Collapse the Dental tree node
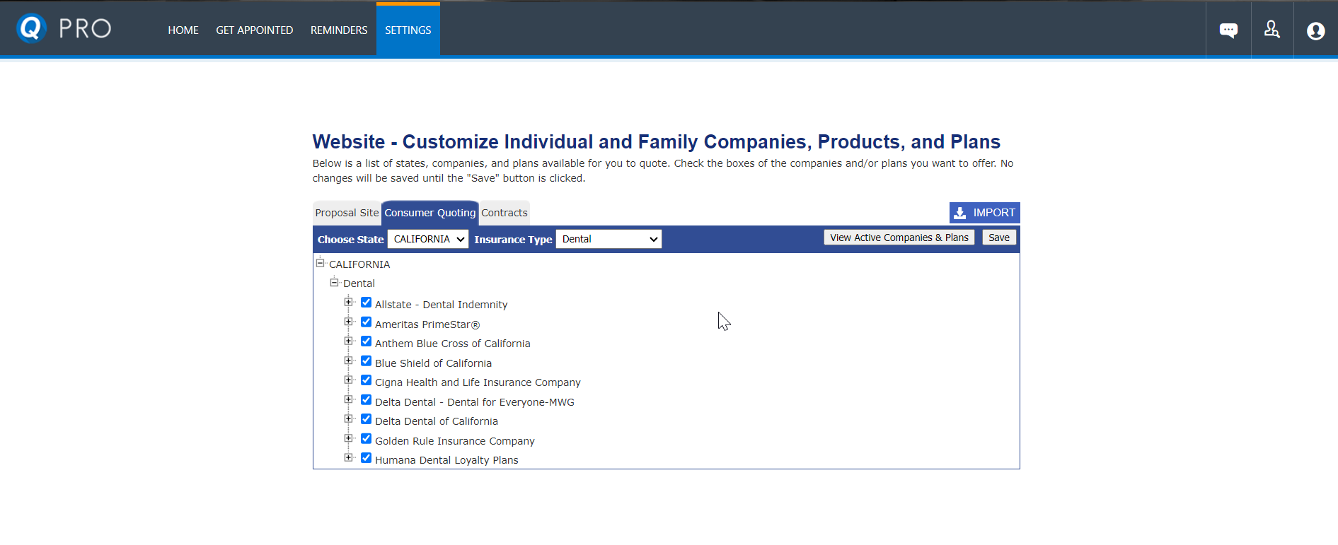 [334, 282]
